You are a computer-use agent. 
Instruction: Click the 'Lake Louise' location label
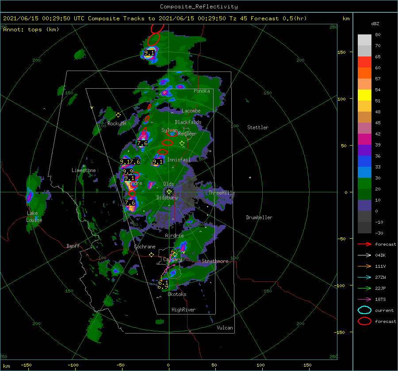click(34, 217)
